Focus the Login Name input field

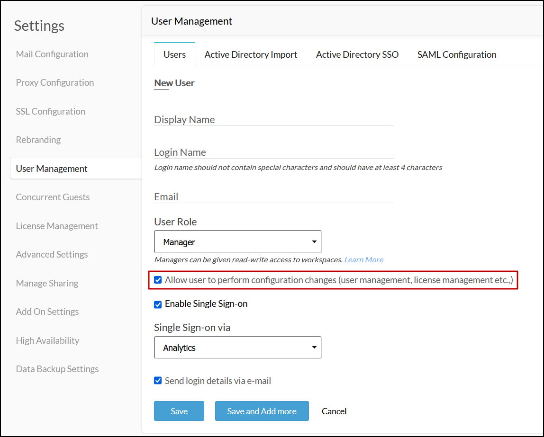(x=274, y=152)
